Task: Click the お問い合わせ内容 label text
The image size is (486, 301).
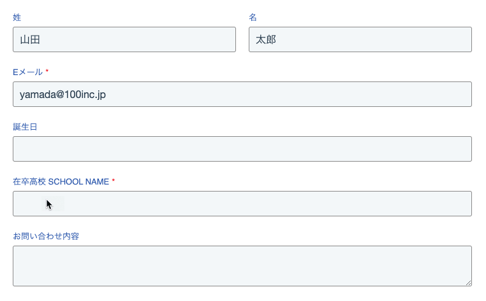Action: coord(46,236)
